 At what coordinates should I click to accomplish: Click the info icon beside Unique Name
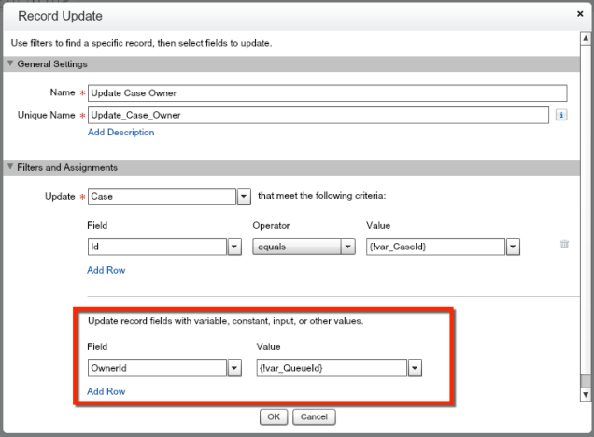click(x=562, y=115)
